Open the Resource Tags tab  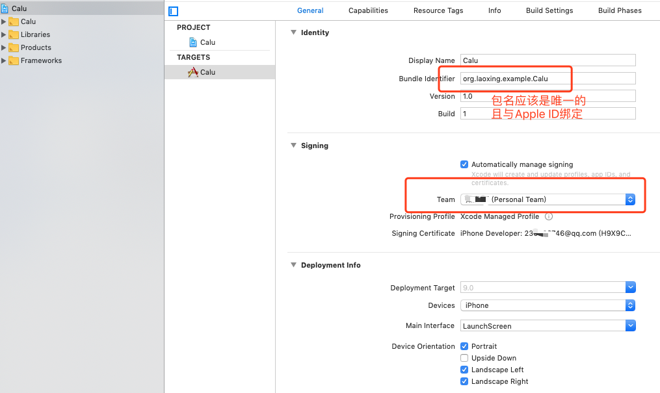[x=438, y=10]
